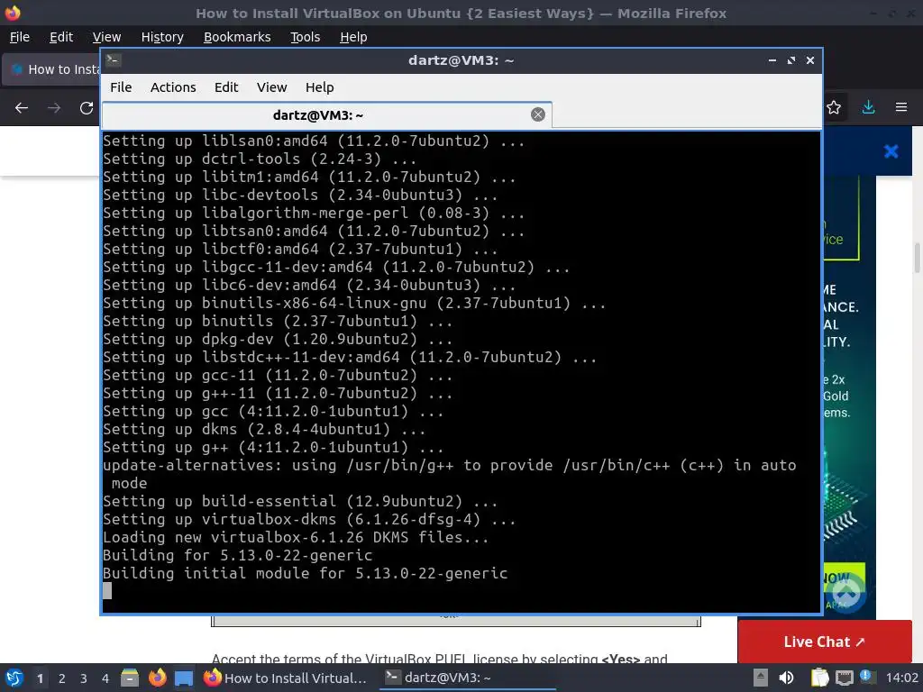Open the terminal Actions menu
Image resolution: width=923 pixels, height=692 pixels.
click(x=173, y=87)
